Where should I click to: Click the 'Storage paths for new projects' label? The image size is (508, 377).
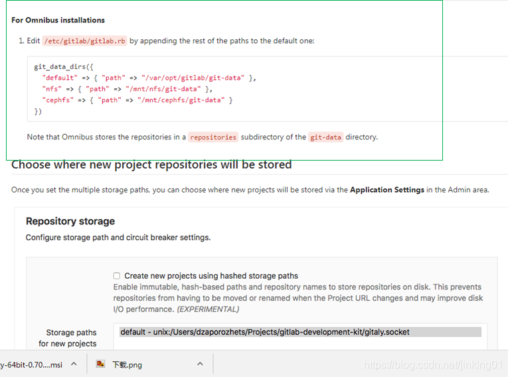coord(67,338)
